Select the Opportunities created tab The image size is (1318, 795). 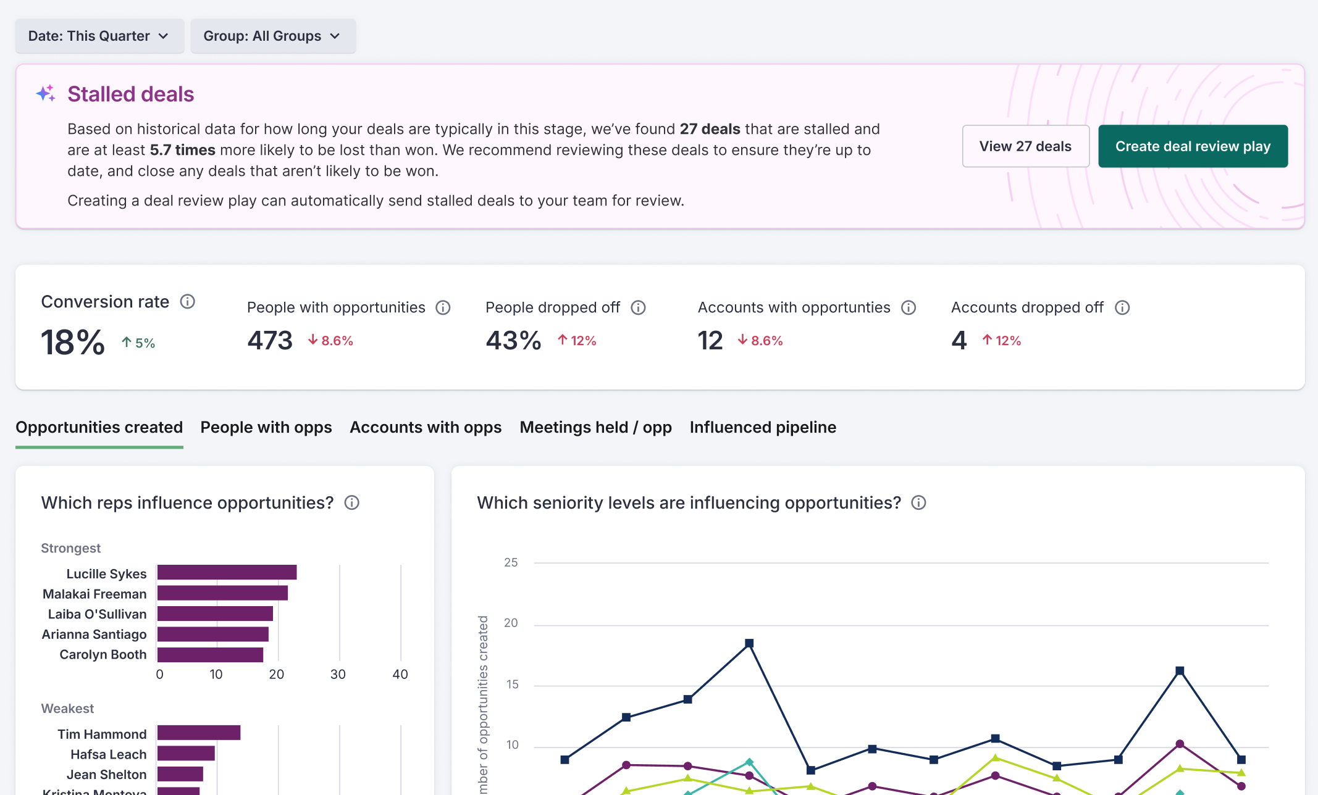pos(99,427)
